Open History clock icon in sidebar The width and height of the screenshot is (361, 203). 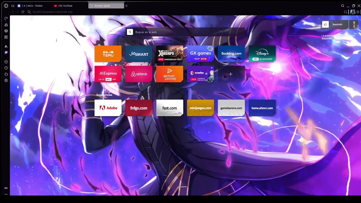[x=6, y=68]
